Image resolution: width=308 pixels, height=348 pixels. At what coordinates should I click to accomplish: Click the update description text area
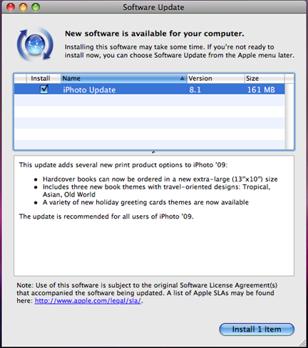154,216
